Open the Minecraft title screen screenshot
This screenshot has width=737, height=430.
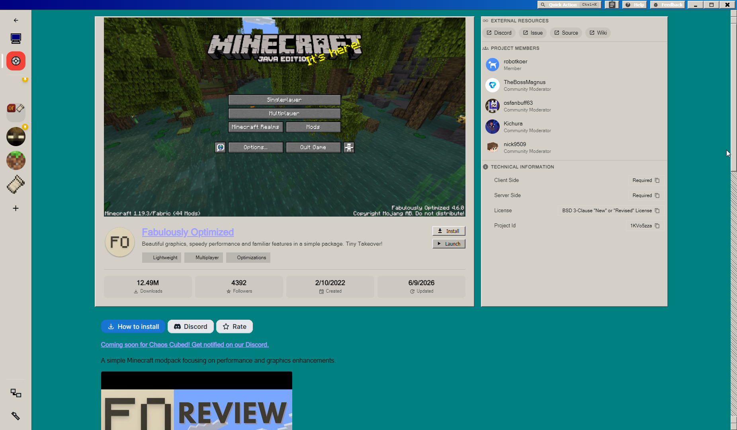285,117
